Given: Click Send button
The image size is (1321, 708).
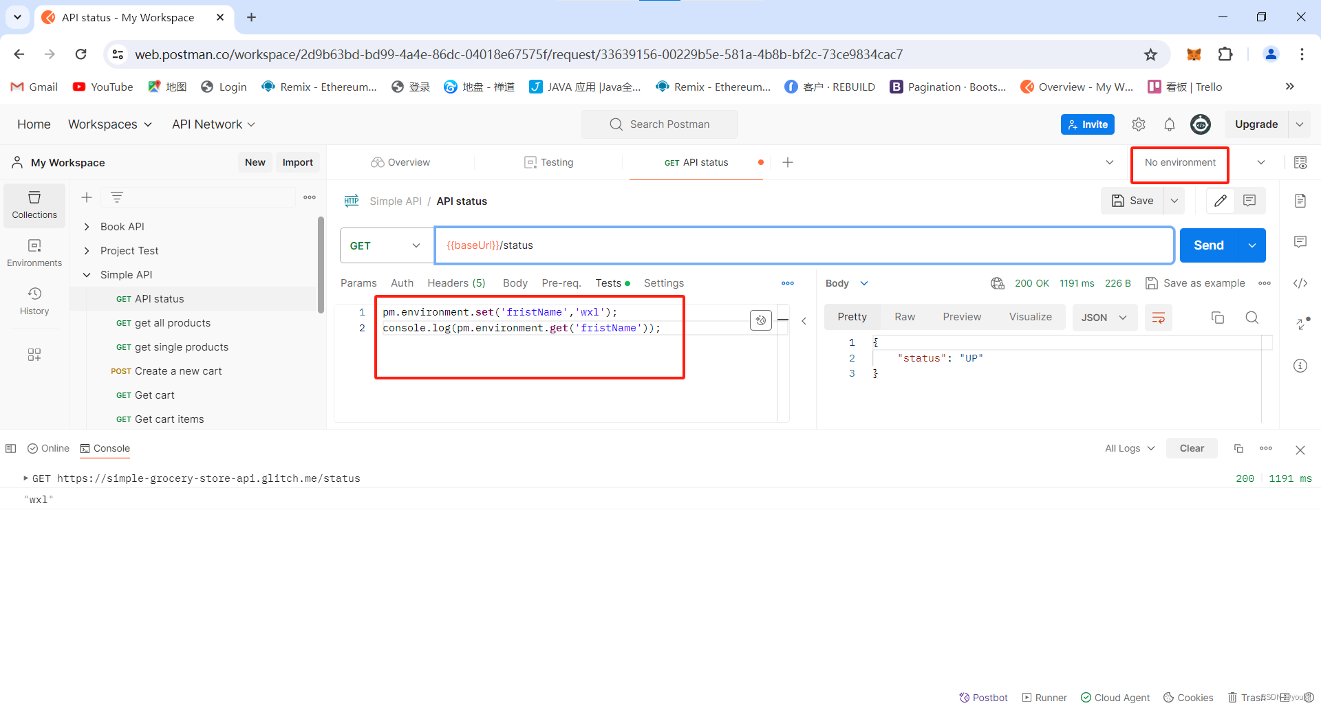Looking at the screenshot, I should pos(1209,245).
